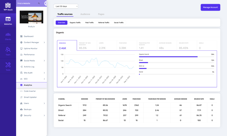
Task: Switch to the Audience tab
Action: pos(85,14)
